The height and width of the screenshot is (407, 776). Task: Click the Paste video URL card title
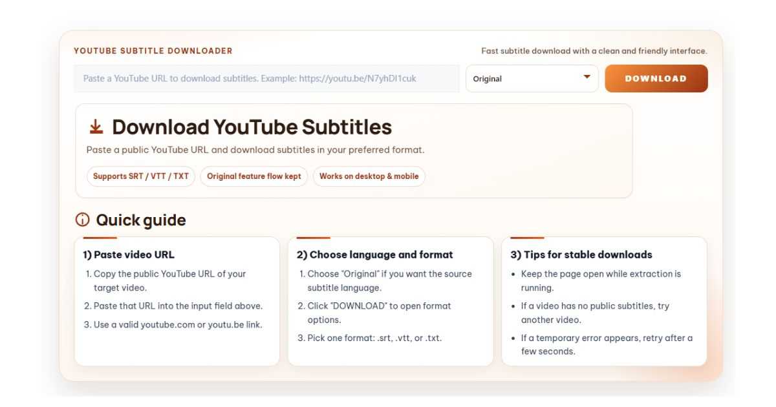129,255
